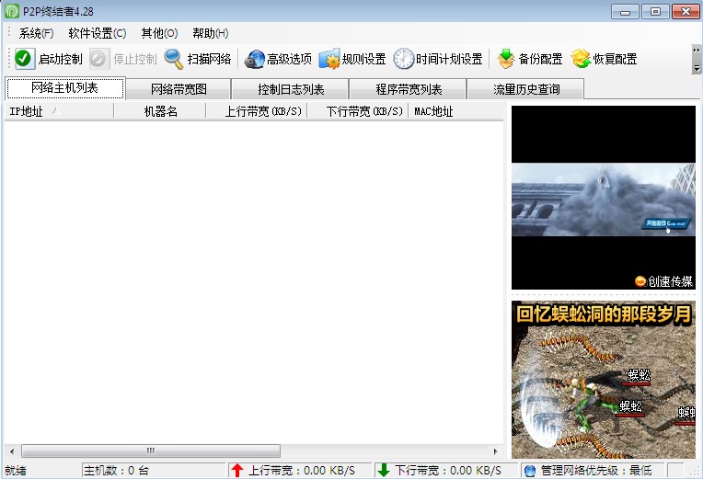
Task: Click the 高级选项 toolbar label
Action: (289, 59)
